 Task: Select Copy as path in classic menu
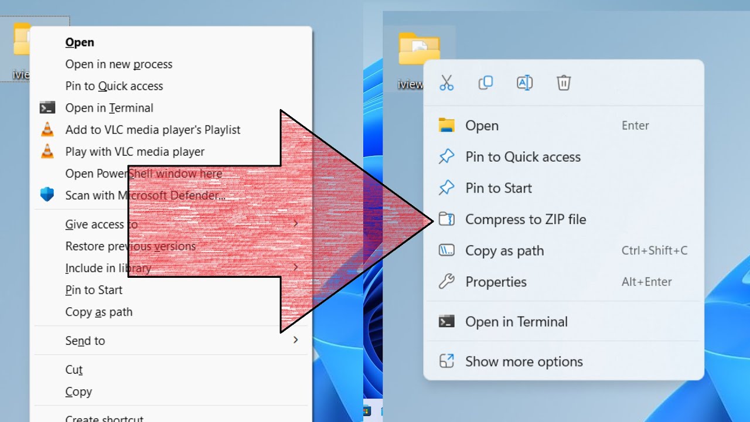click(x=99, y=312)
